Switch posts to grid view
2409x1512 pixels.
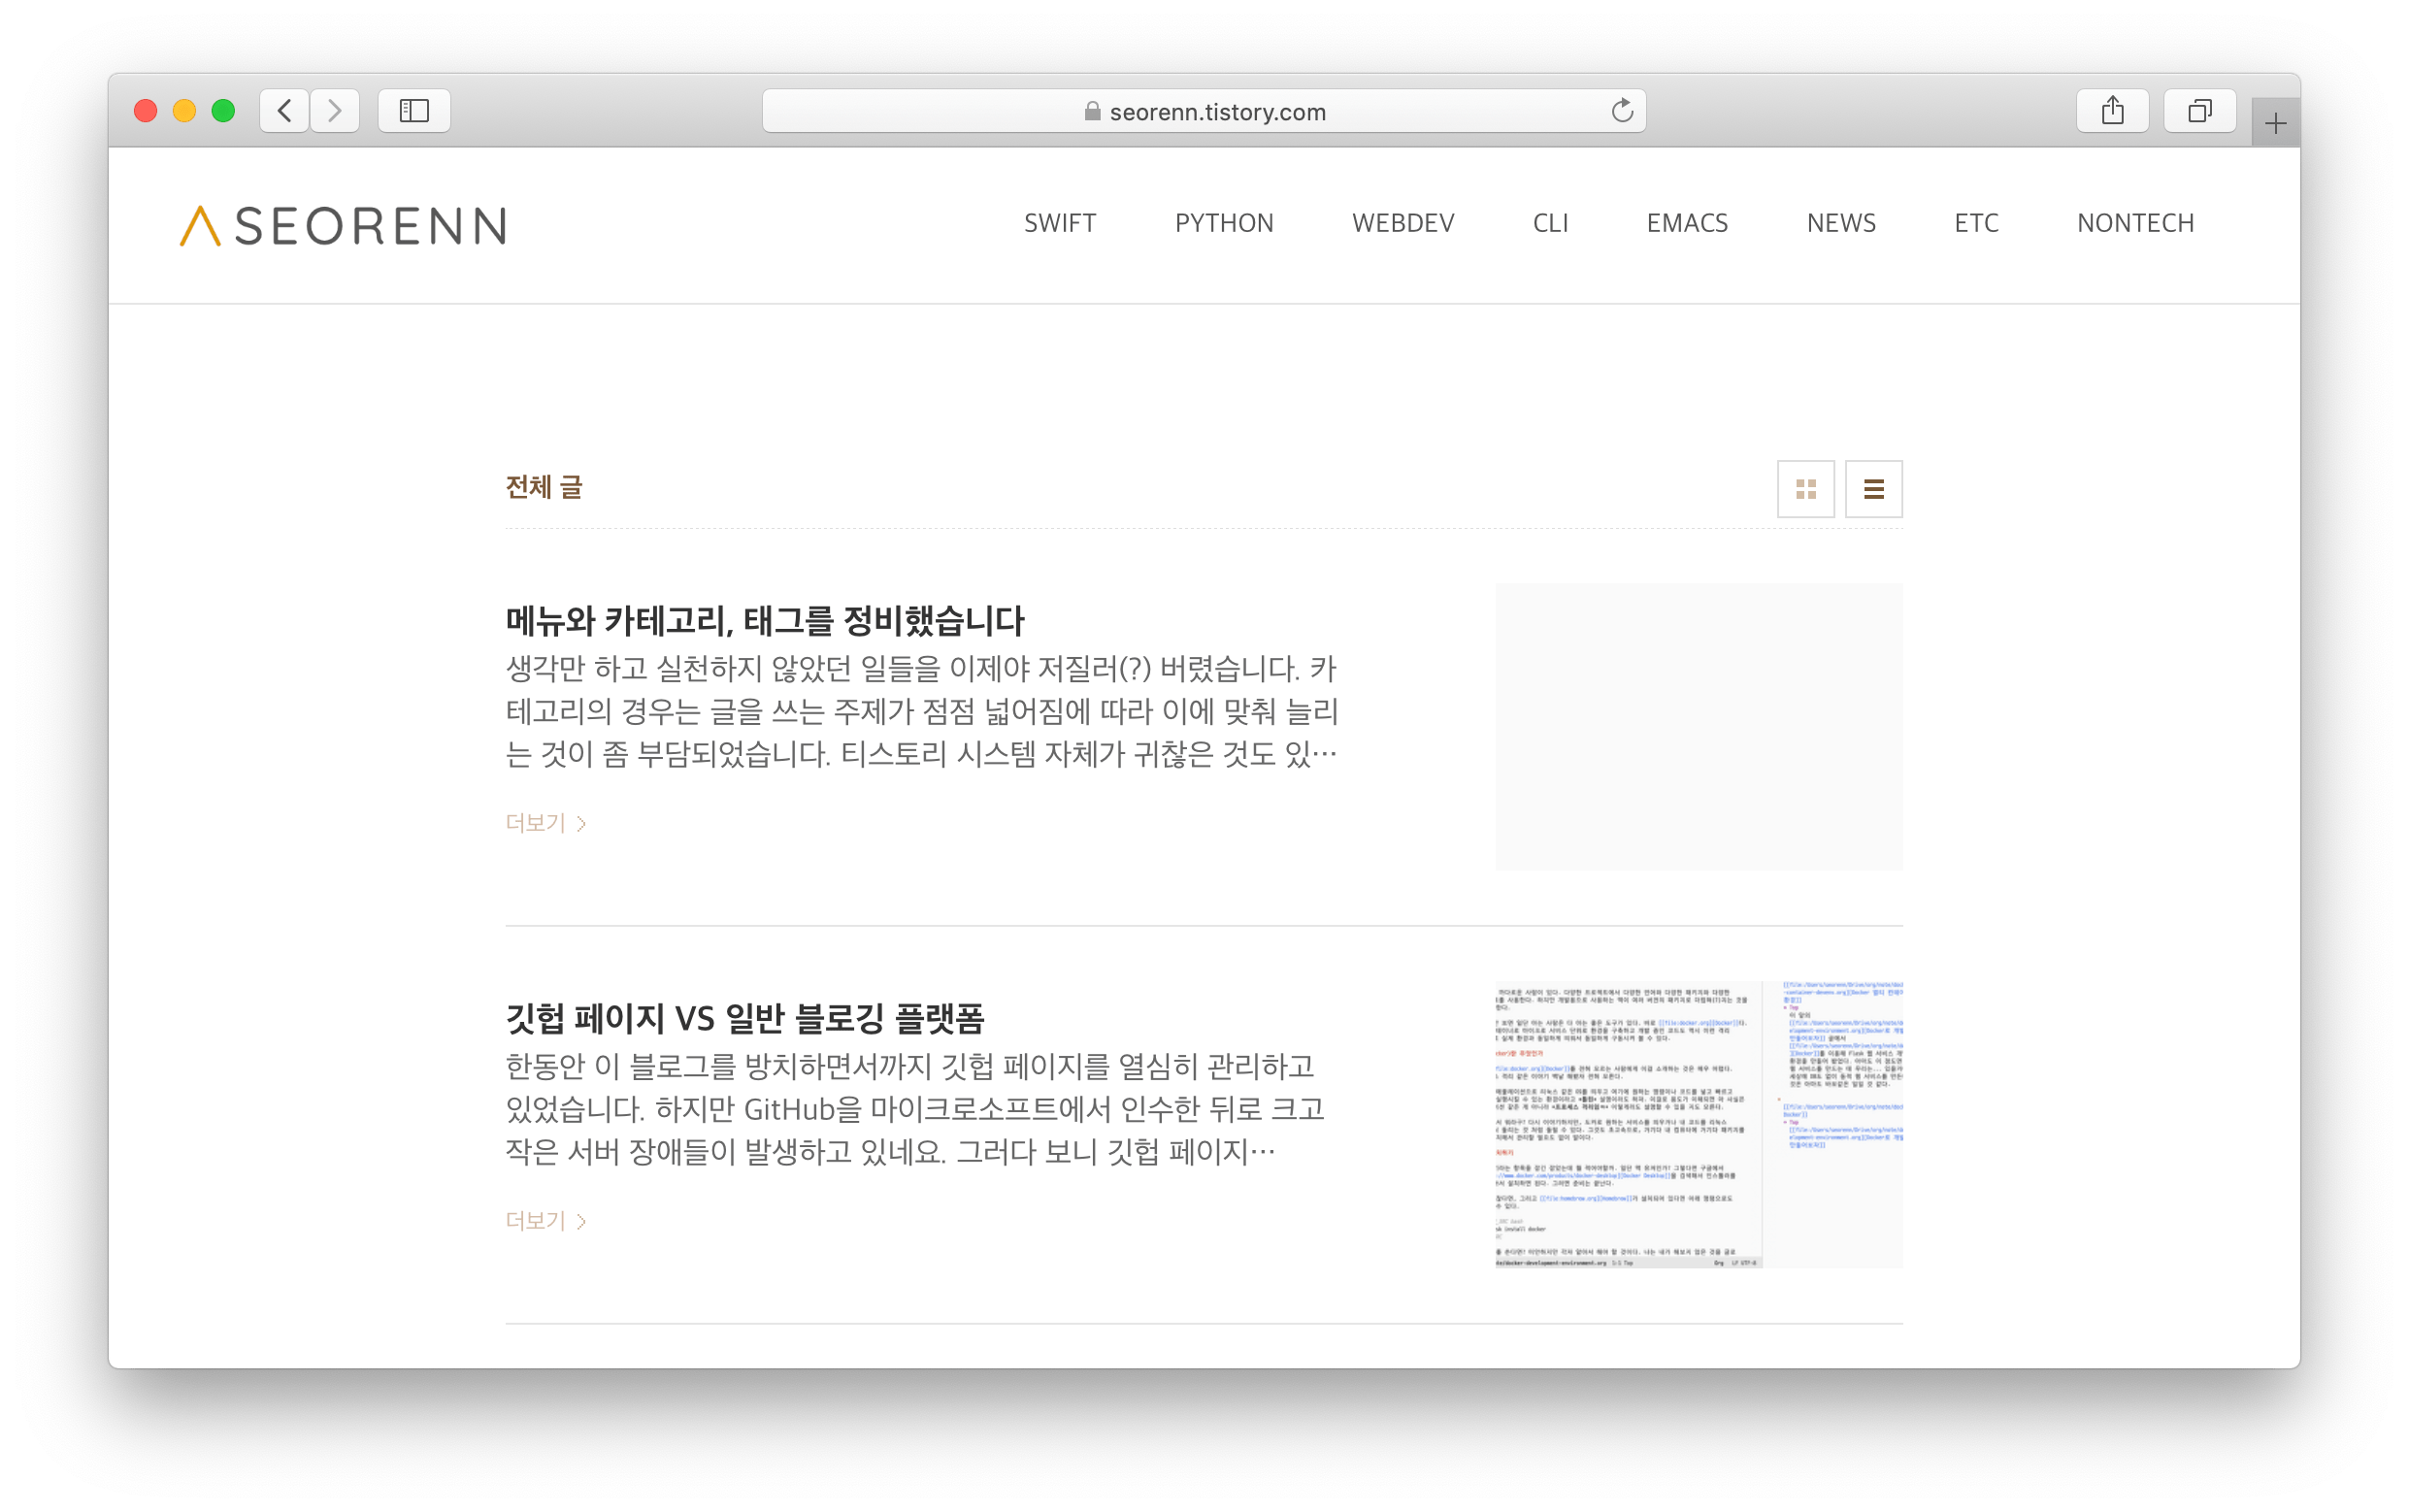[1805, 489]
